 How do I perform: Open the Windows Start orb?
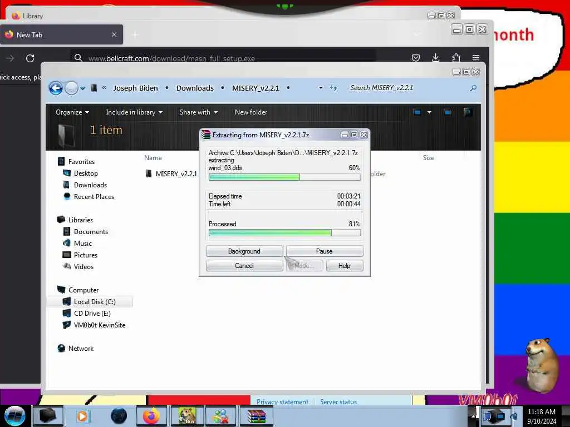pos(14,416)
